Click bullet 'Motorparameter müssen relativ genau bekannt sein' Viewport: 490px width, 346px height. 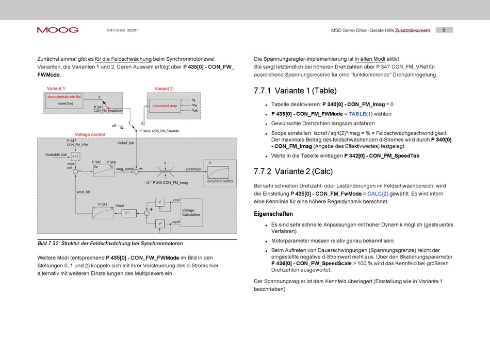coord(333,241)
